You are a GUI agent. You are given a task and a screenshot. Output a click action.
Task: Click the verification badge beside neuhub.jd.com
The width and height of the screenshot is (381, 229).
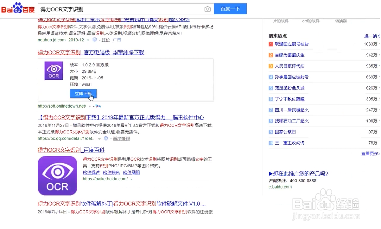[x=94, y=40]
